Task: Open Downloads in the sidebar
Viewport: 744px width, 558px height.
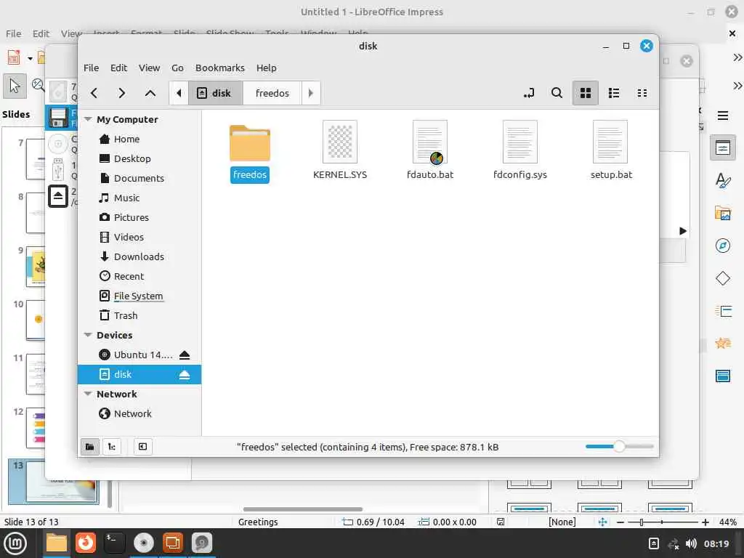Action: pos(140,256)
